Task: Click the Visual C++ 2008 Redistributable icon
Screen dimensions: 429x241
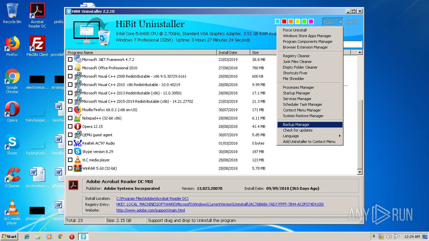Action: 78,76
